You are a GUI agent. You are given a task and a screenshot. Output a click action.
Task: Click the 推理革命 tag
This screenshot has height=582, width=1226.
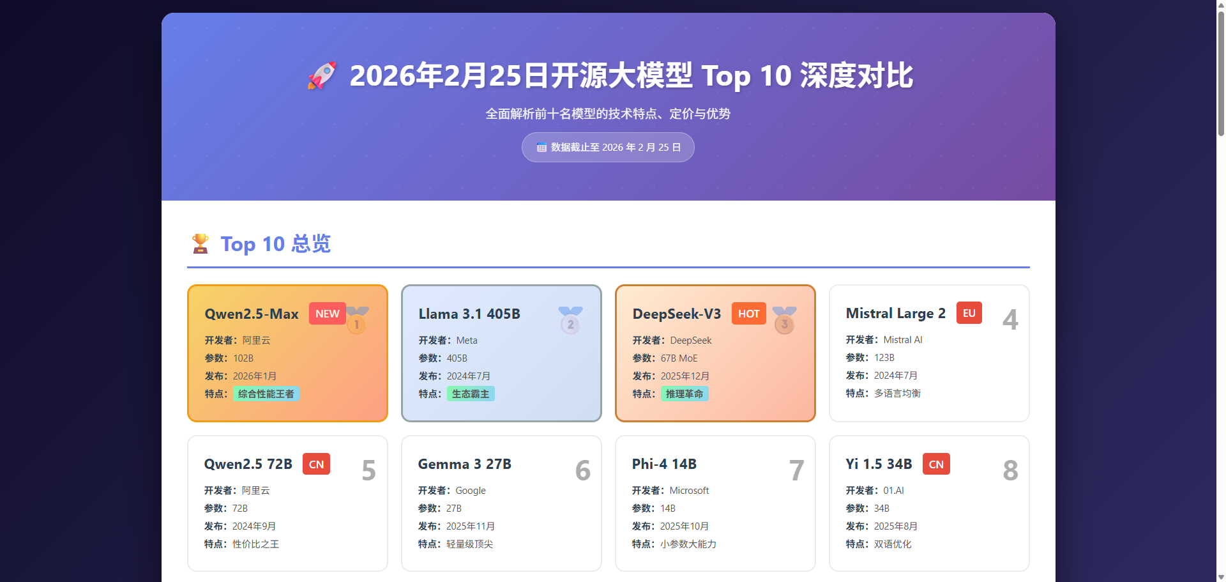[x=685, y=394]
